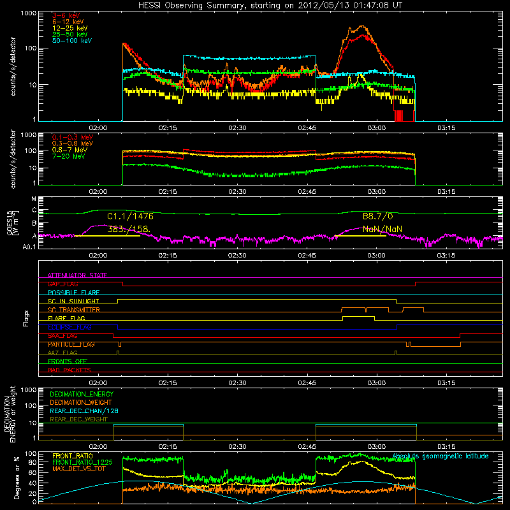This screenshot has width=510, height=510.
Task: Select the SAA_FLAG label
Action: tap(62, 335)
